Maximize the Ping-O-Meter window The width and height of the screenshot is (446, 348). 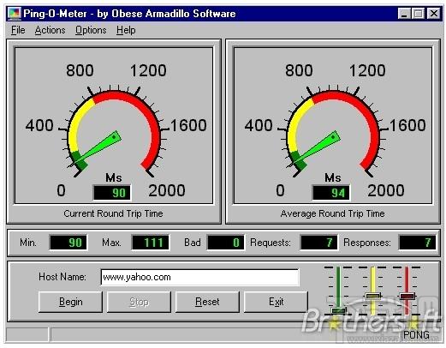419,14
